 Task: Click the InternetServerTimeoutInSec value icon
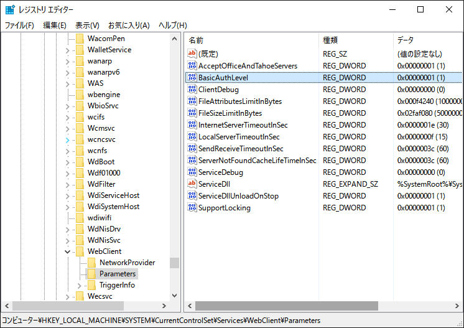(x=192, y=125)
